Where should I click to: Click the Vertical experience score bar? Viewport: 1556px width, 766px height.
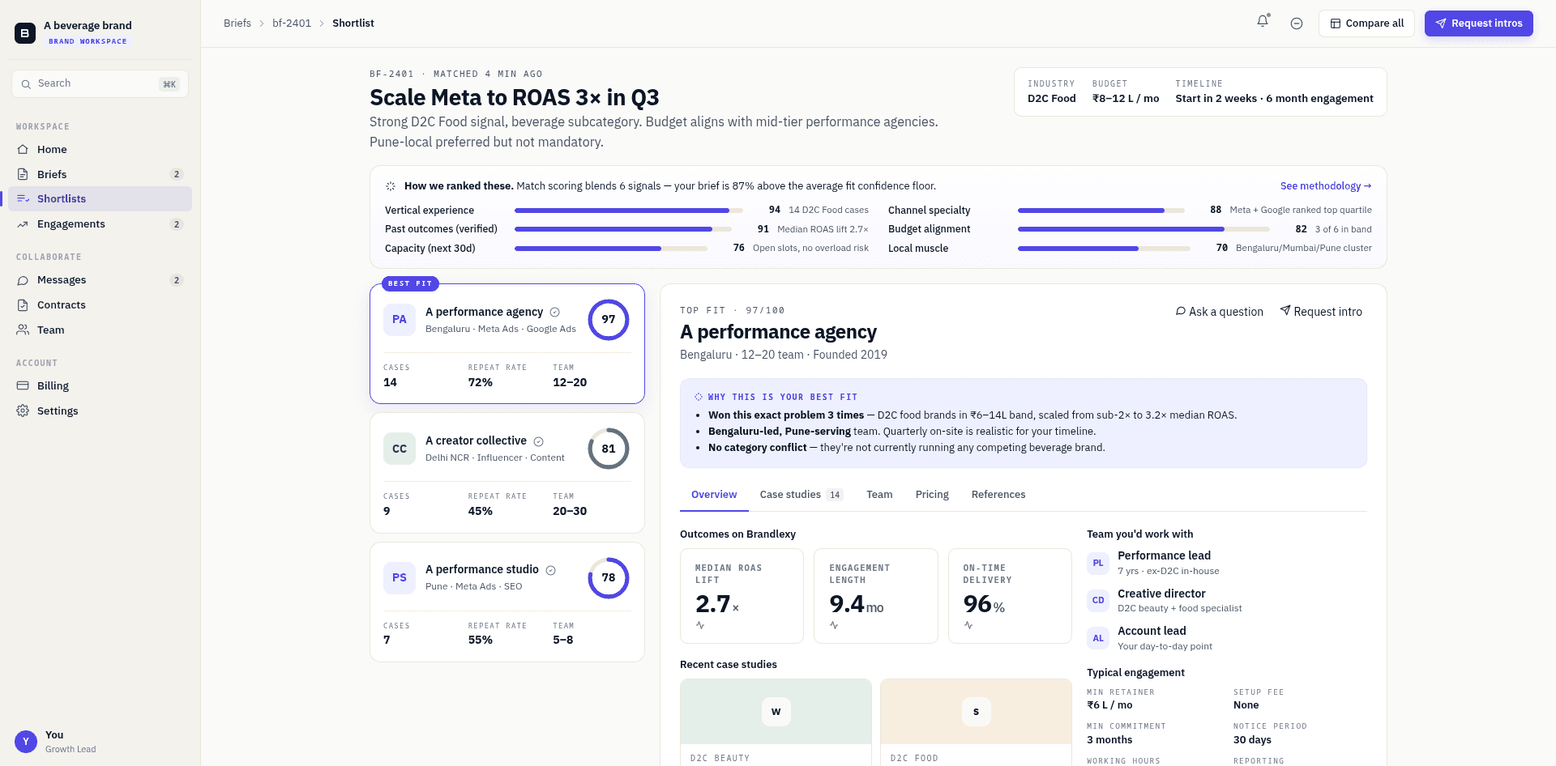[629, 211]
